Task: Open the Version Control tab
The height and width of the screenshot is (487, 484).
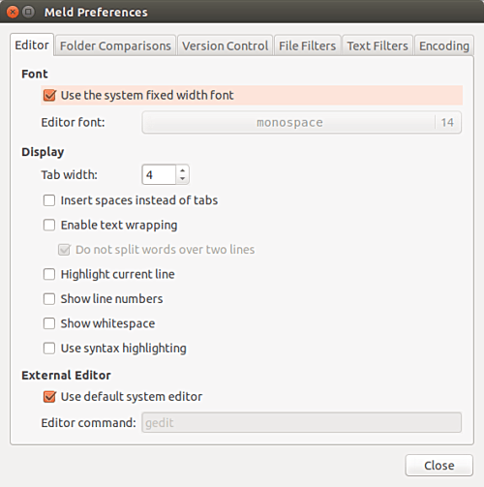Action: tap(225, 46)
